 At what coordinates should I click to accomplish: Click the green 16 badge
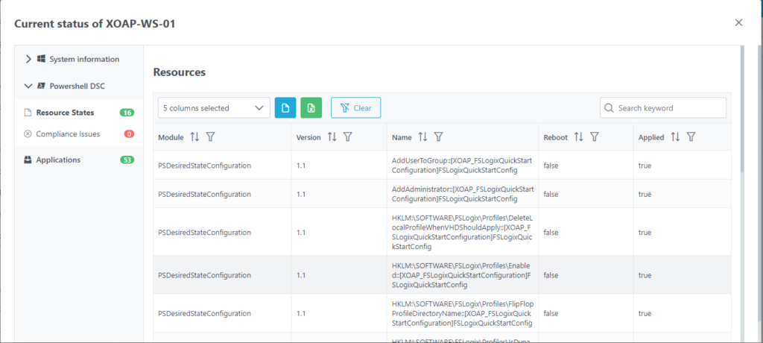coord(127,113)
